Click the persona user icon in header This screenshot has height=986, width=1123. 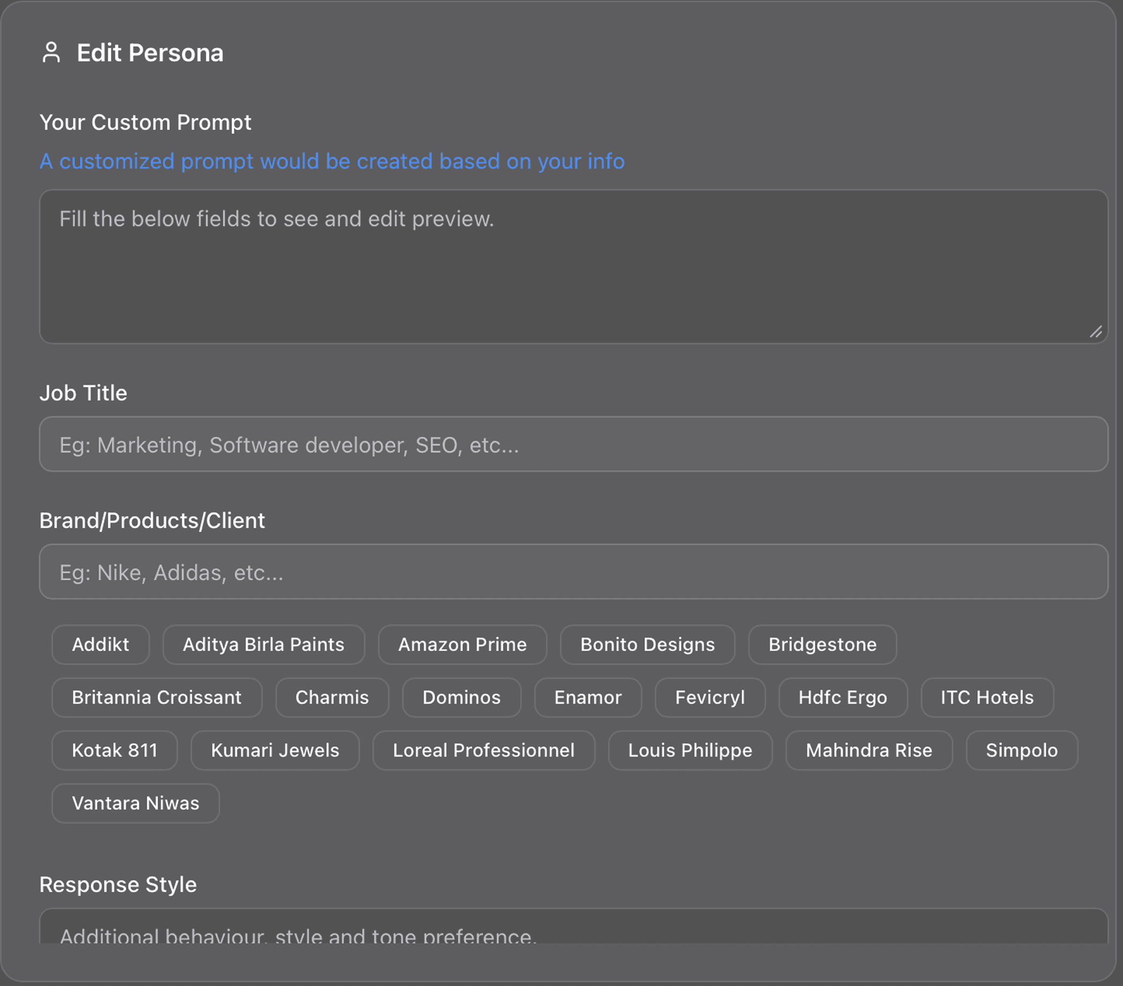point(51,53)
